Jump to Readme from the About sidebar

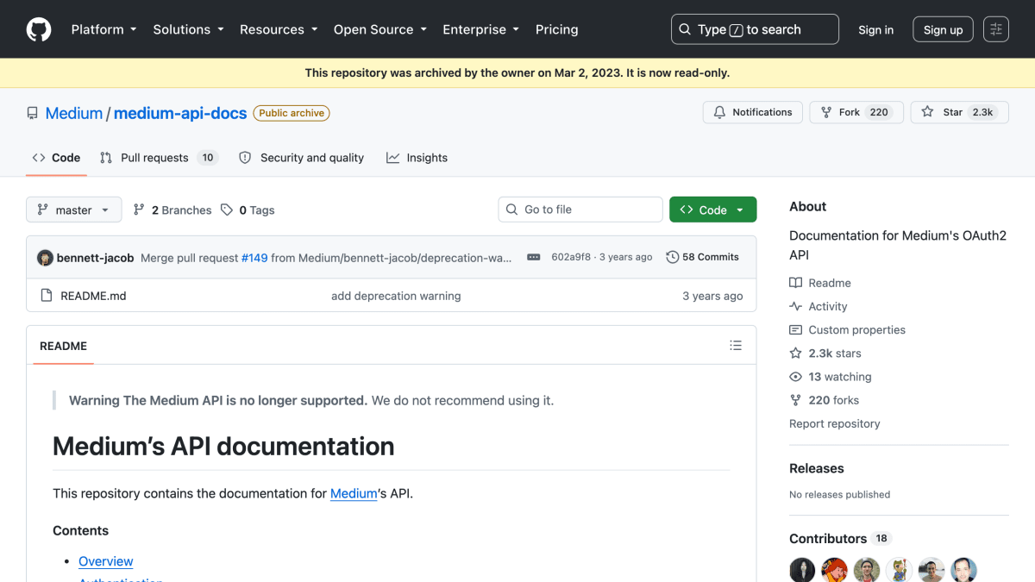[820, 283]
